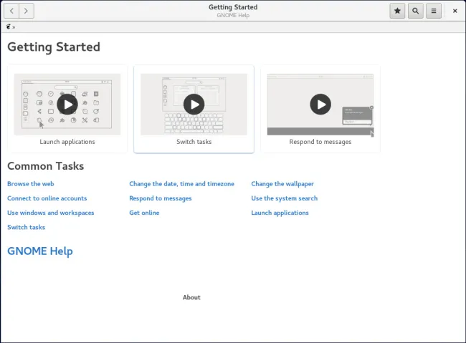Viewport: 466px width, 343px height.
Task: Click the Switch tasks link under Common Tasks
Action: 26,227
